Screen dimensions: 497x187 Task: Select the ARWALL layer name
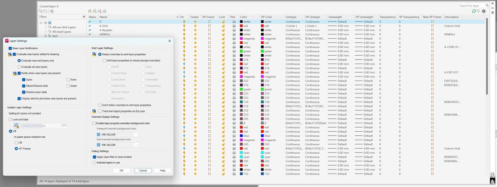pyautogui.click(x=105, y=34)
